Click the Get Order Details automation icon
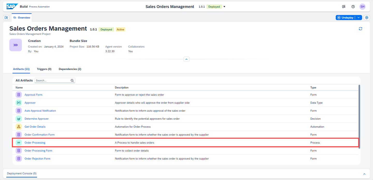This screenshot has height=180, width=373. (19, 127)
